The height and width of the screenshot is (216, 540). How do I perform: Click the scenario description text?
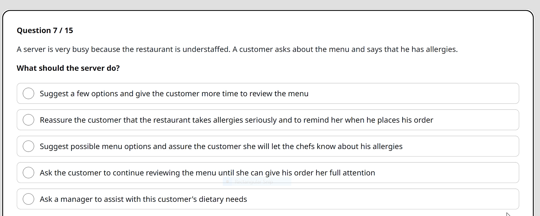(237, 49)
